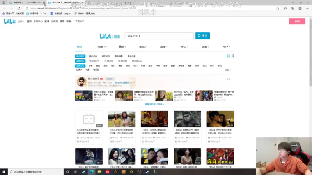Click 查看全部545个稿件 link
This screenshot has height=175, width=312.
pos(154,104)
